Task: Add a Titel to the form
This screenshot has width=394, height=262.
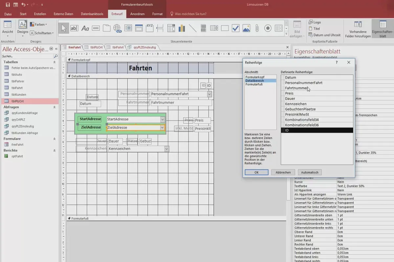Action: (314, 28)
